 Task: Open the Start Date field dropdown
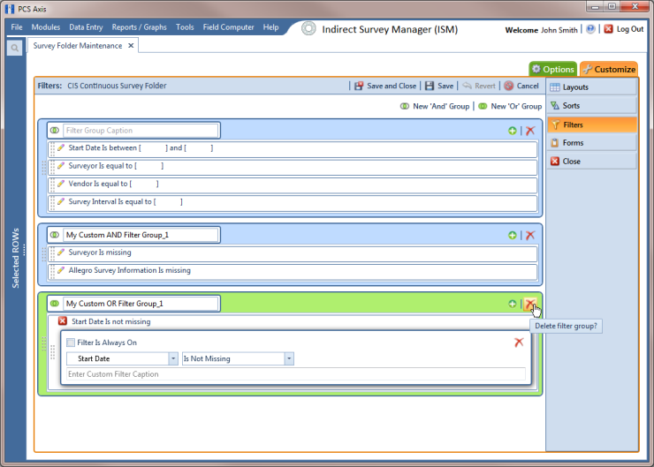pos(173,358)
